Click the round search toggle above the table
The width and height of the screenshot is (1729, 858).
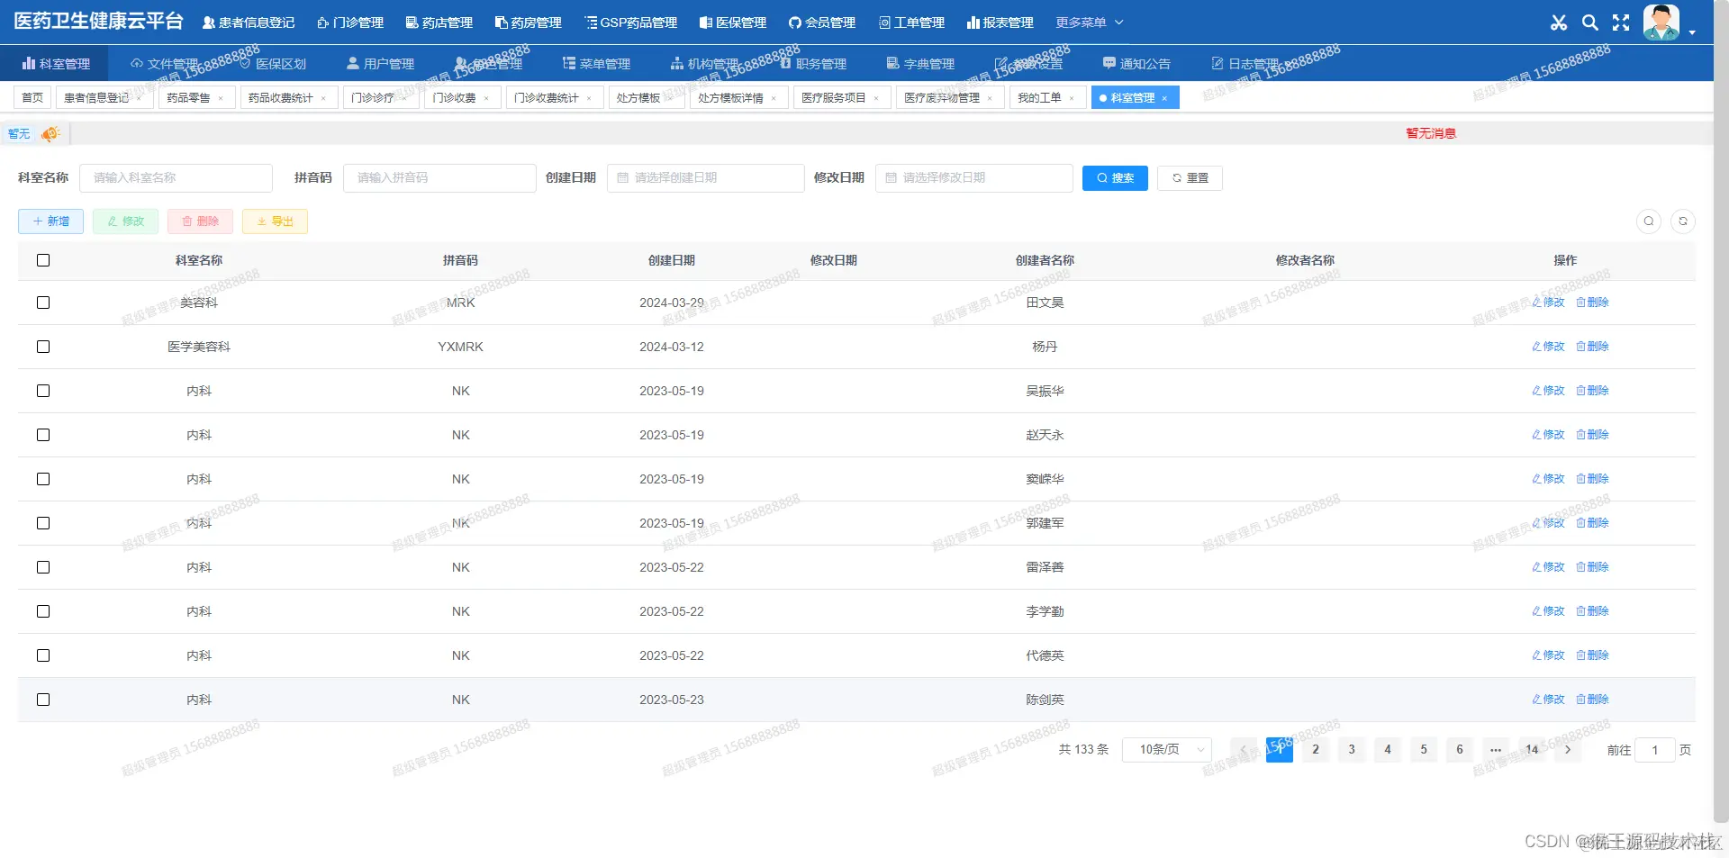click(1649, 221)
